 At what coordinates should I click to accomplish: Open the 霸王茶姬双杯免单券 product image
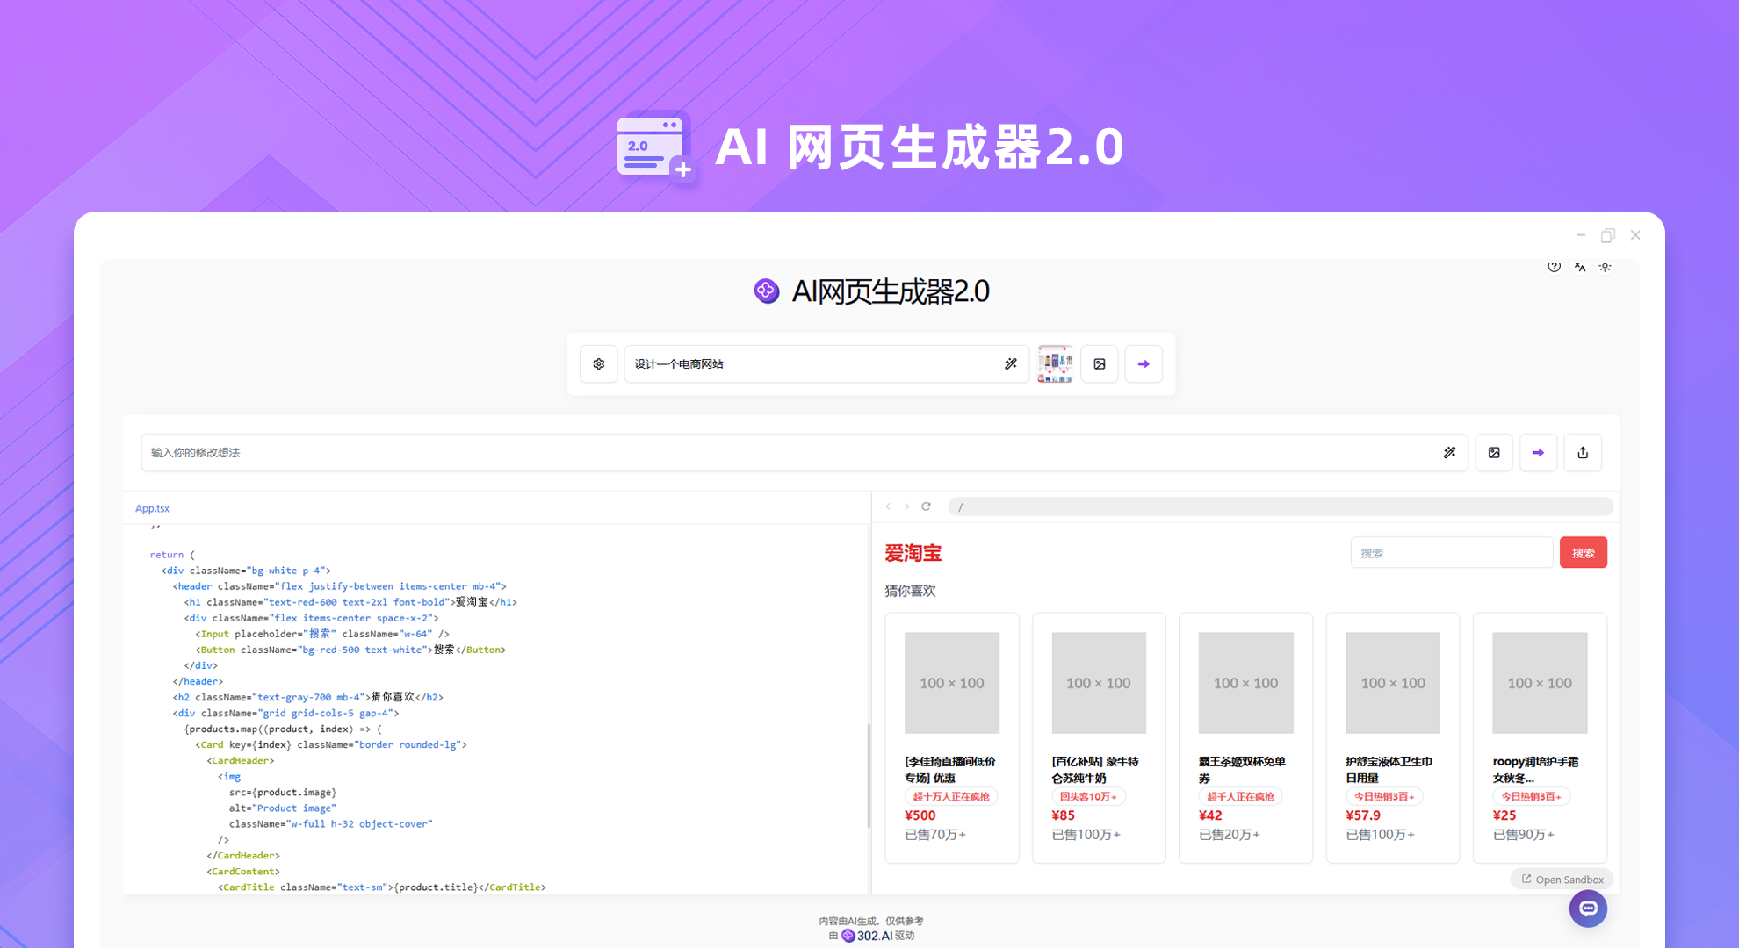tap(1245, 683)
